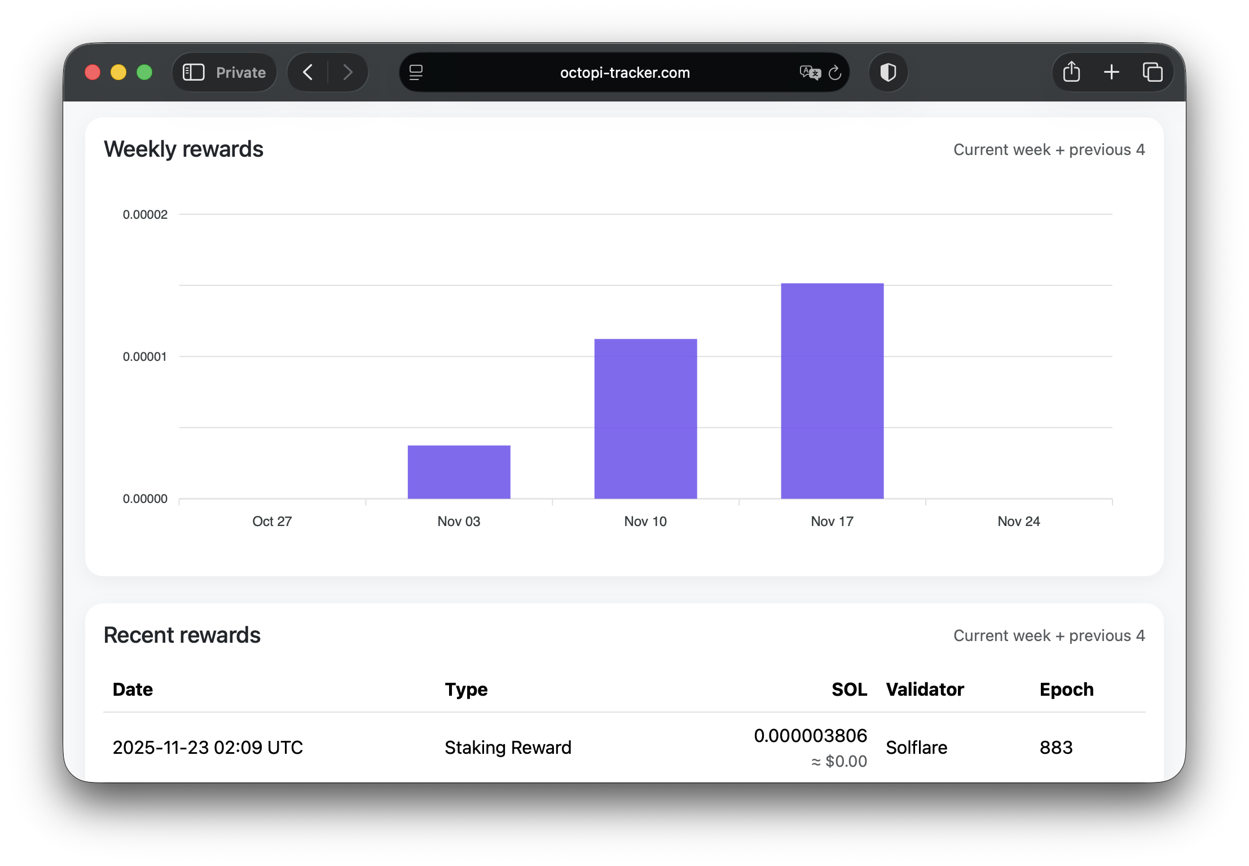Open the chart's Current week + previous 4 filter

(1049, 149)
